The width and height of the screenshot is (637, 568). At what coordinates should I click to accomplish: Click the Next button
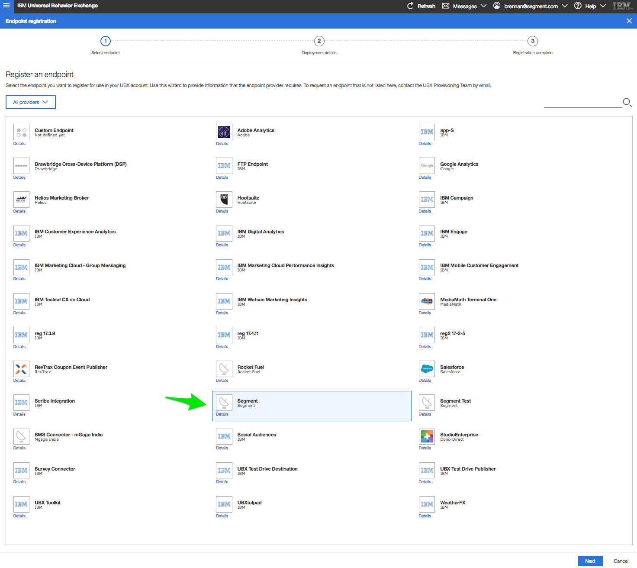(590, 561)
